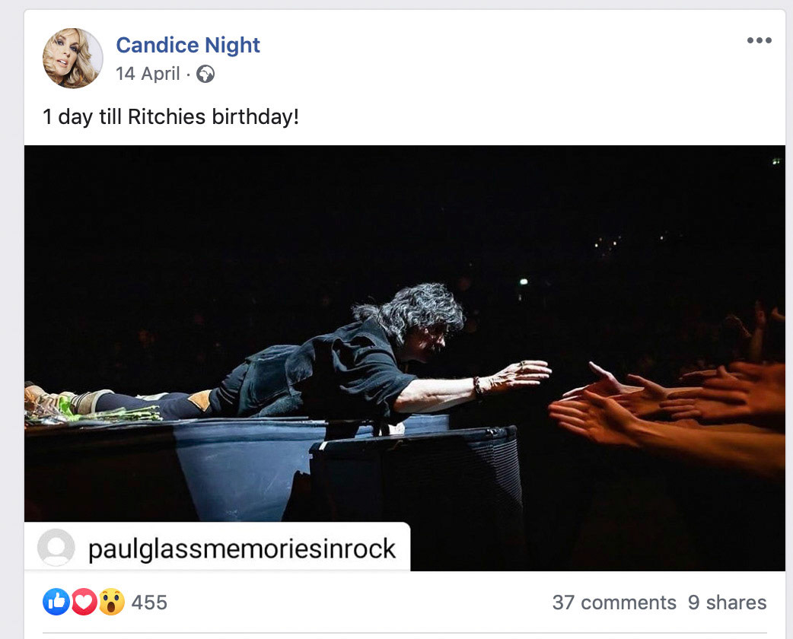793x639 pixels.
Task: Open the list of 455 reactions
Action: pos(149,602)
